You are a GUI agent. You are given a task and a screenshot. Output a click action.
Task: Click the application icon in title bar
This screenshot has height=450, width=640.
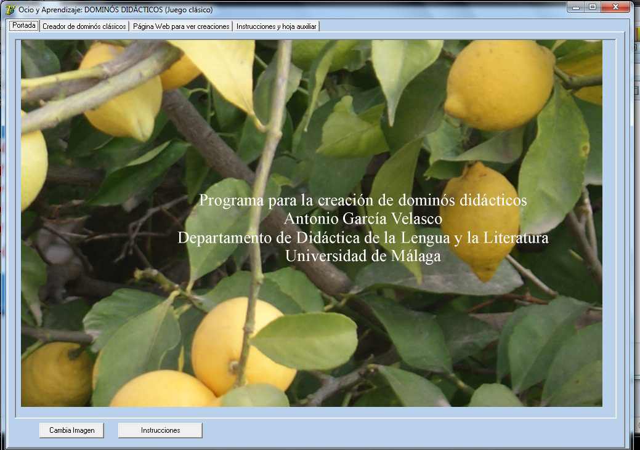(x=10, y=9)
